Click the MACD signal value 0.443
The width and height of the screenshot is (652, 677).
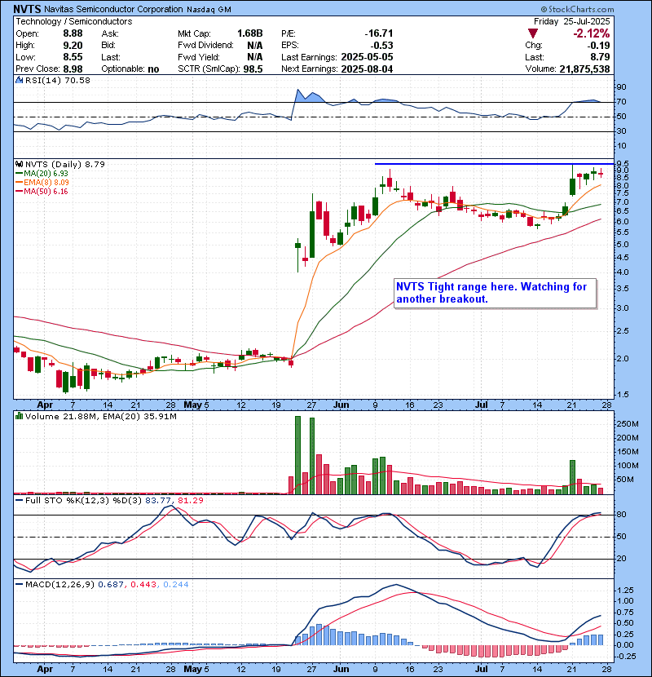(x=143, y=585)
